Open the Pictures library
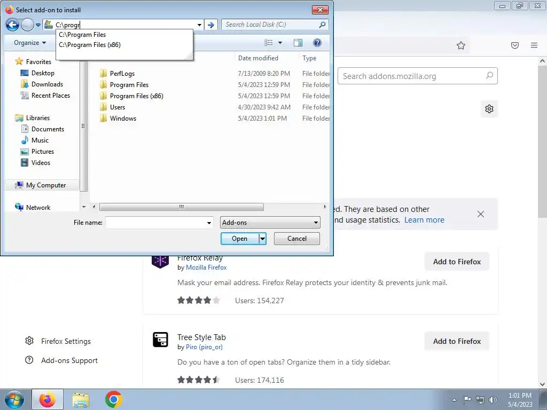 point(43,151)
